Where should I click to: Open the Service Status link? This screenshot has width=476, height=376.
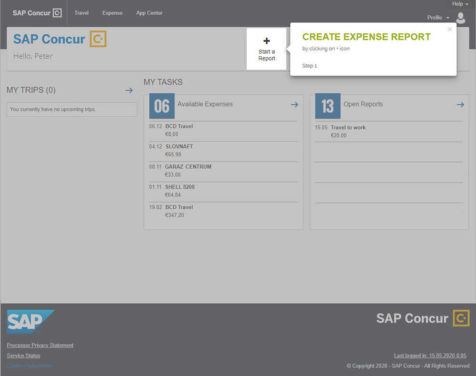(23, 356)
